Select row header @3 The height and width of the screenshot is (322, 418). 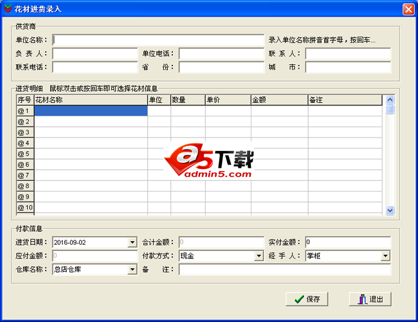pos(25,132)
